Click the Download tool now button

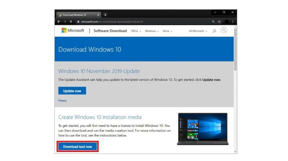tap(78, 147)
